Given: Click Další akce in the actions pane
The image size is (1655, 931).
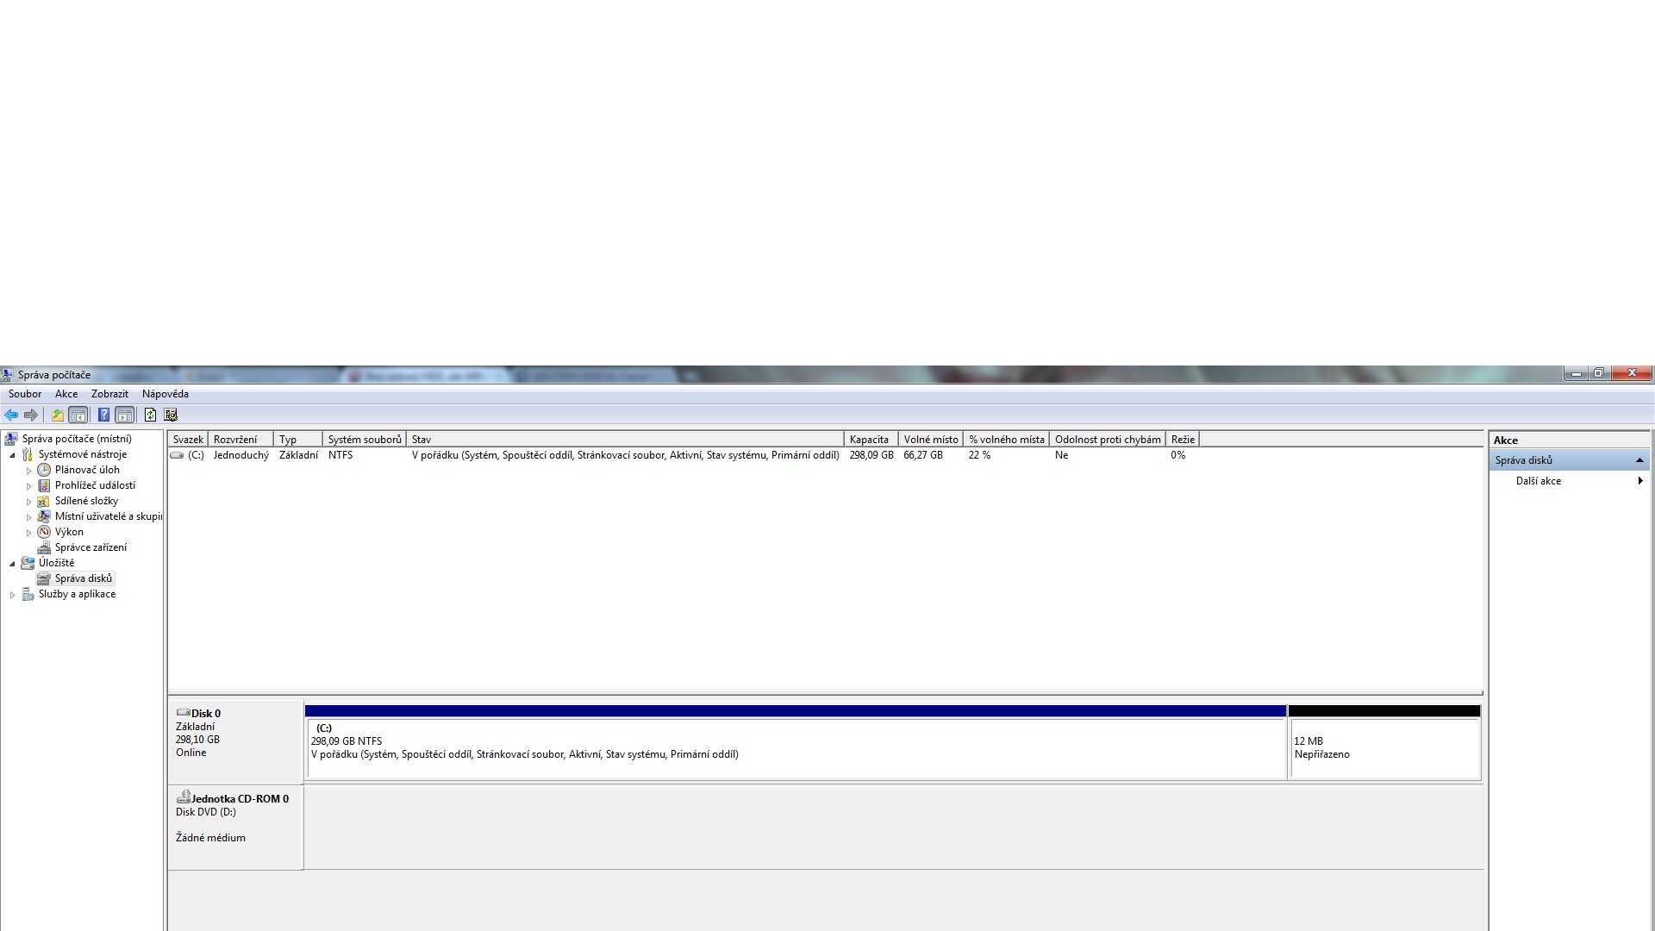Looking at the screenshot, I should 1538,481.
